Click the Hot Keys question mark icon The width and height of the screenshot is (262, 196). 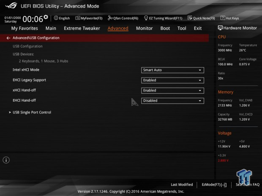pos(223,18)
